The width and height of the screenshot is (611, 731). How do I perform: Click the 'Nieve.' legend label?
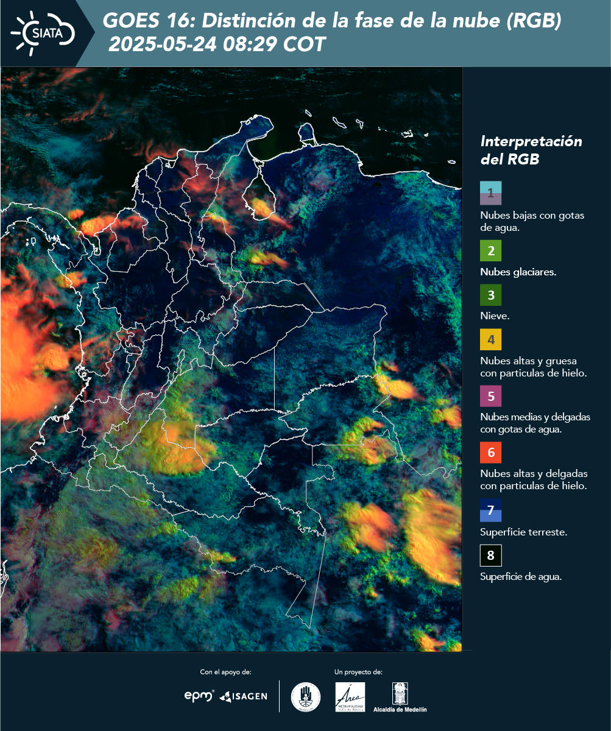495,316
